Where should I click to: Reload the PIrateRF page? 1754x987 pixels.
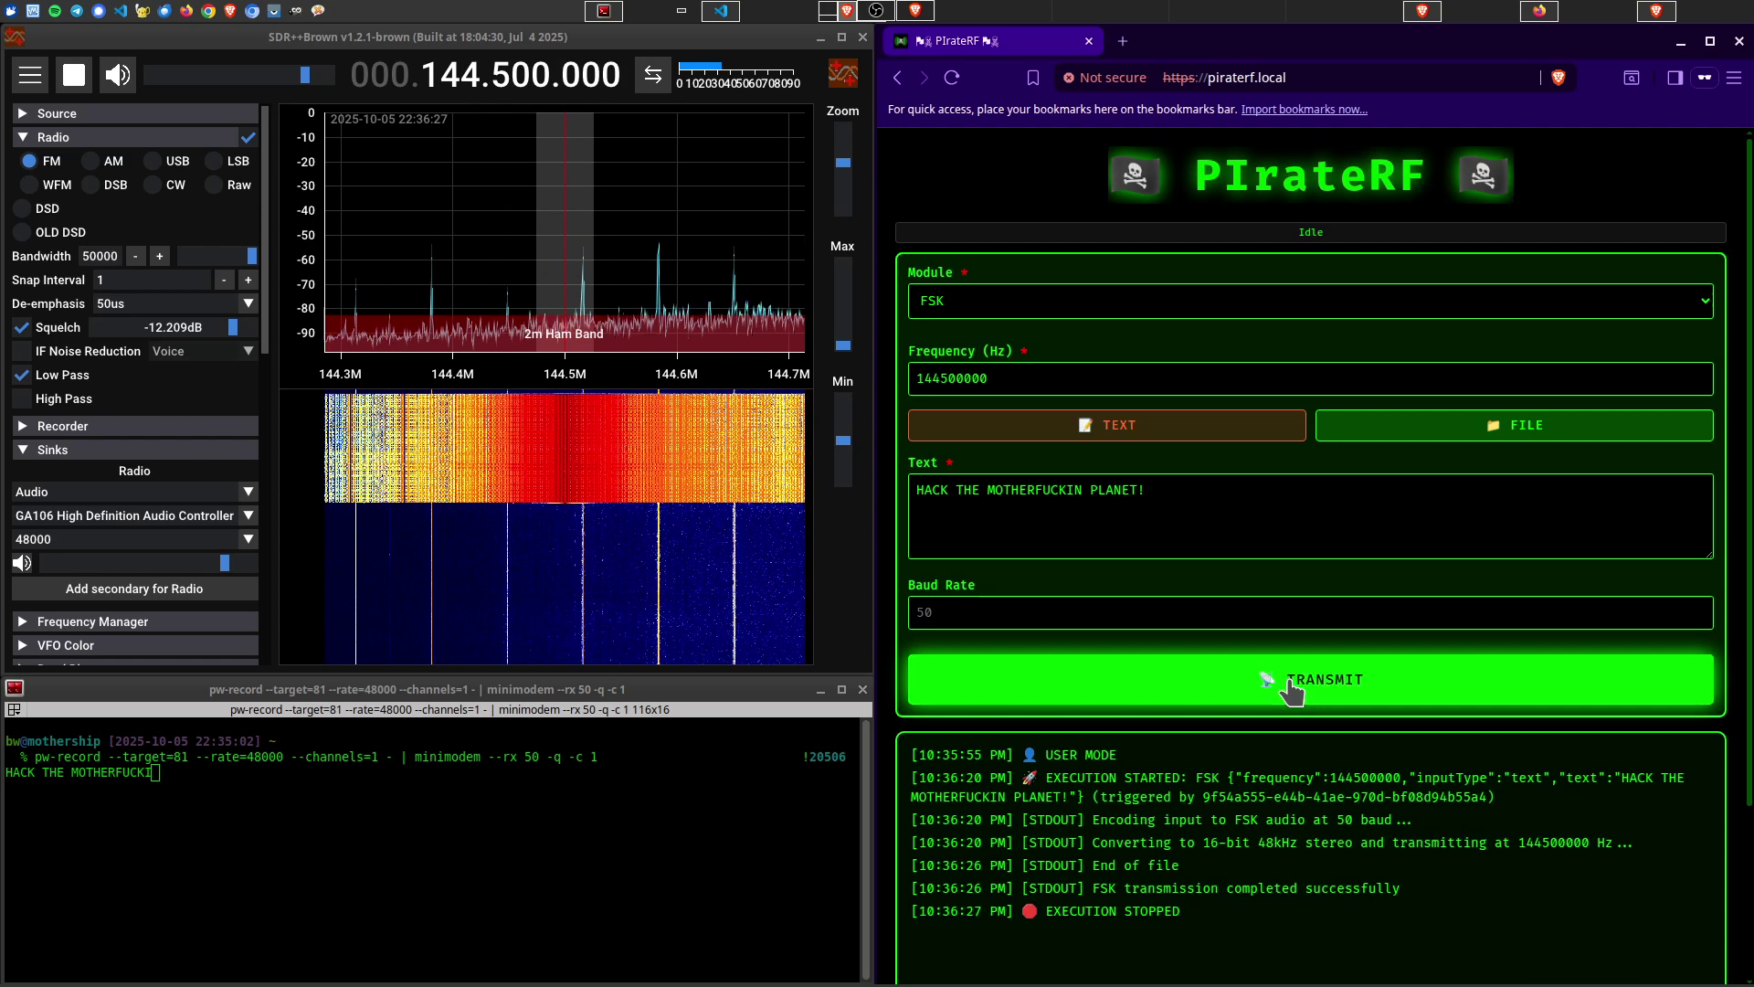952,78
